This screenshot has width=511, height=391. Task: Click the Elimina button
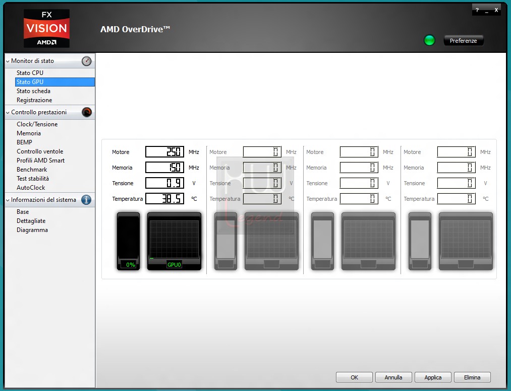472,377
